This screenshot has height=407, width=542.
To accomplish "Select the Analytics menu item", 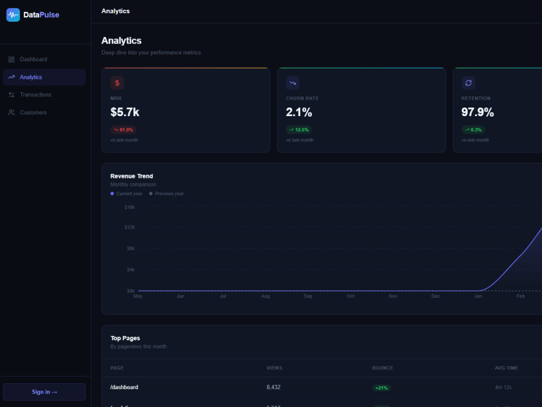I will [x=44, y=77].
